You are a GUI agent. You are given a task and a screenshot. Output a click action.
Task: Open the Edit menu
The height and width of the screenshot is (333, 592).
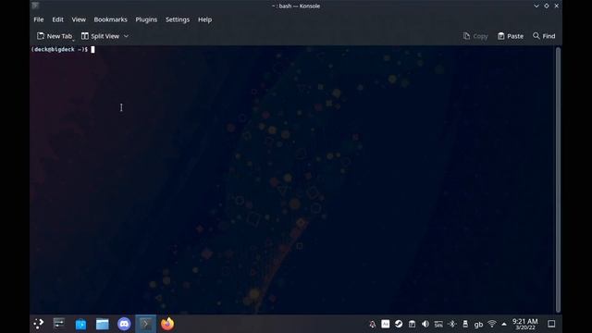coord(57,19)
